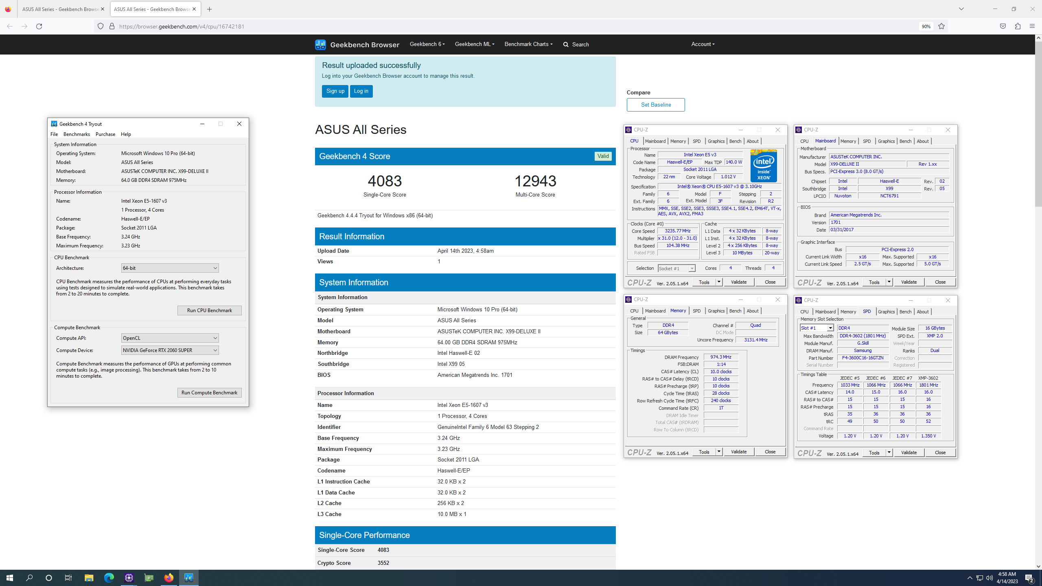Click the tracking protection shield icon
Viewport: 1042px width, 586px height.
[x=101, y=26]
